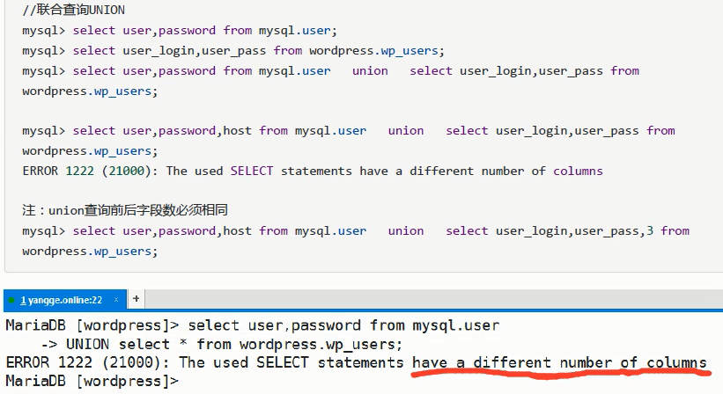Click 'wordpress.wp_users;' at the note's last line
Screen dimensions: 723x394
click(x=90, y=252)
